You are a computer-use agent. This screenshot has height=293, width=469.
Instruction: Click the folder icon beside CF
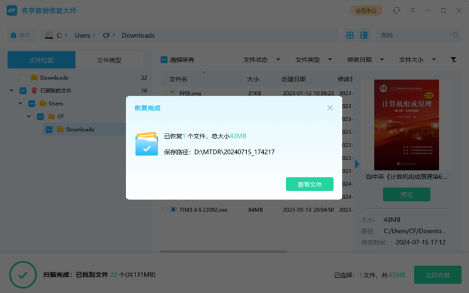click(52, 116)
